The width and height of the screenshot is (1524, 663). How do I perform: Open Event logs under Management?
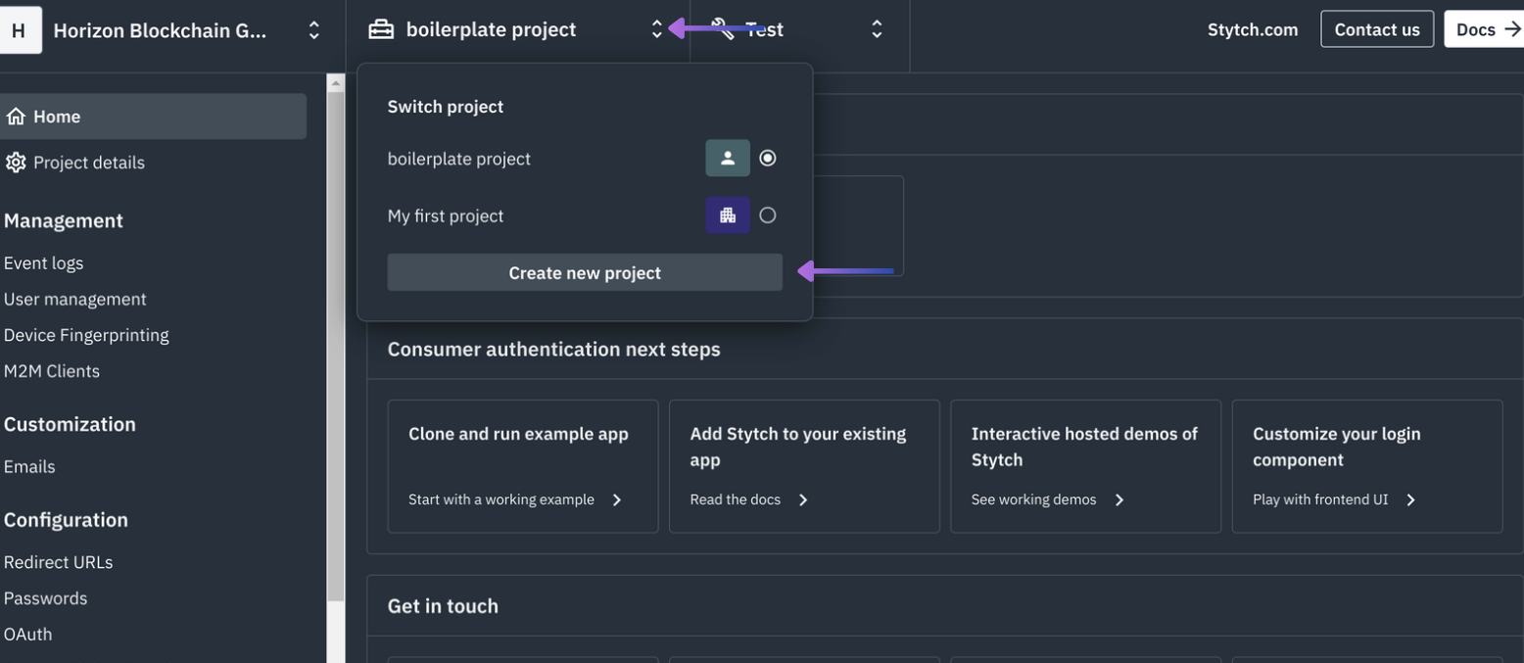coord(43,262)
